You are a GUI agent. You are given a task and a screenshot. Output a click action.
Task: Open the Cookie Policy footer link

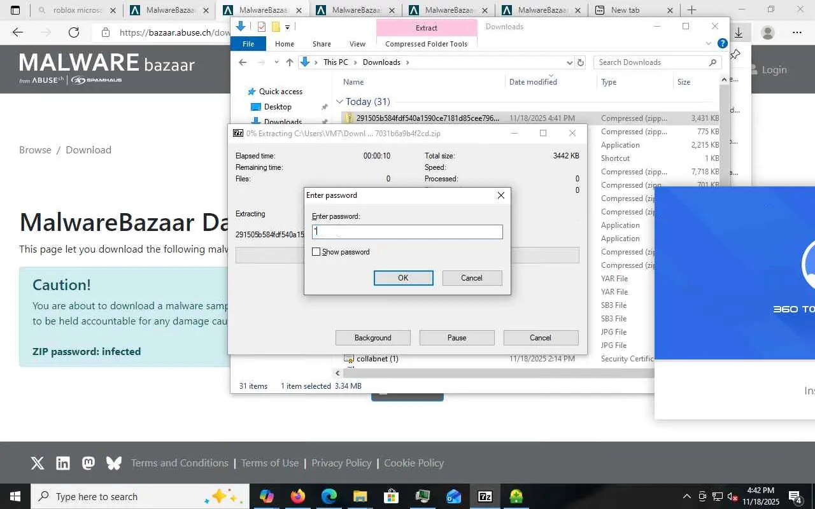click(414, 463)
